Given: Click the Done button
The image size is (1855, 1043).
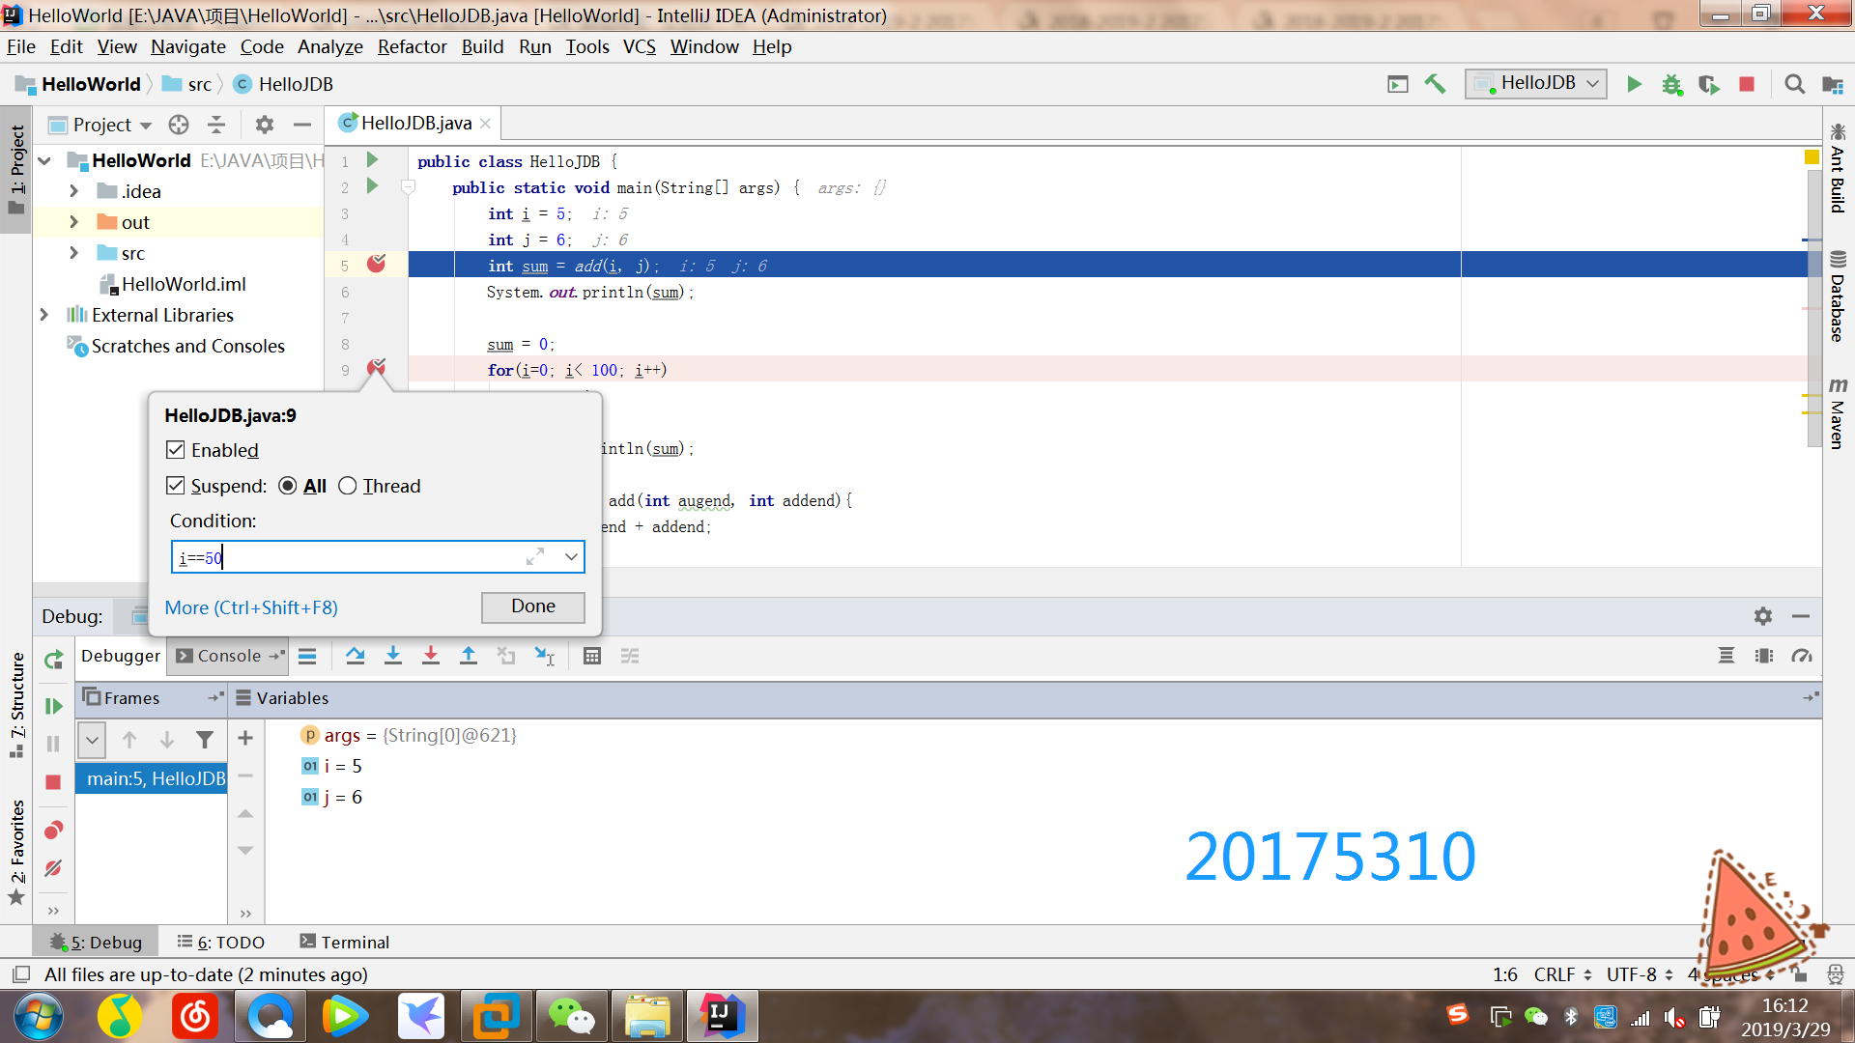Looking at the screenshot, I should (533, 606).
